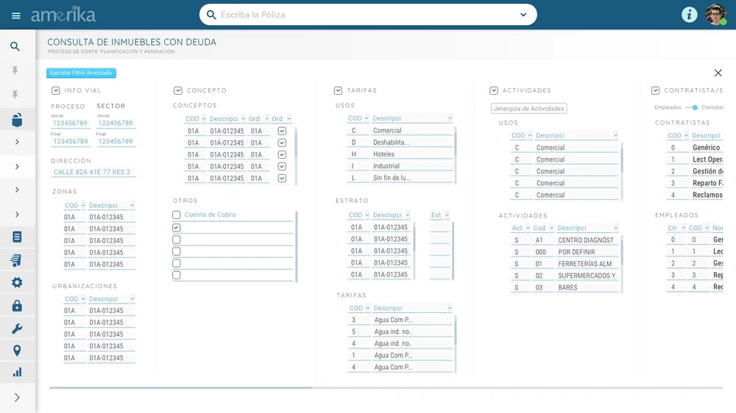
Task: Click the second pin icon in sidebar
Action: pyautogui.click(x=15, y=95)
